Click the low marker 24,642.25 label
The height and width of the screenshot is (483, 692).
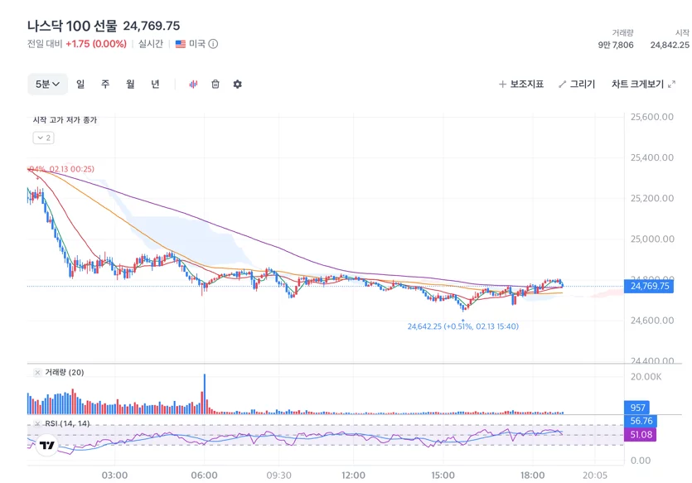pos(462,326)
